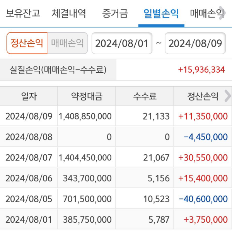Open the 보유잔고 tab
Viewport: 232px width, 232px height.
click(x=23, y=14)
